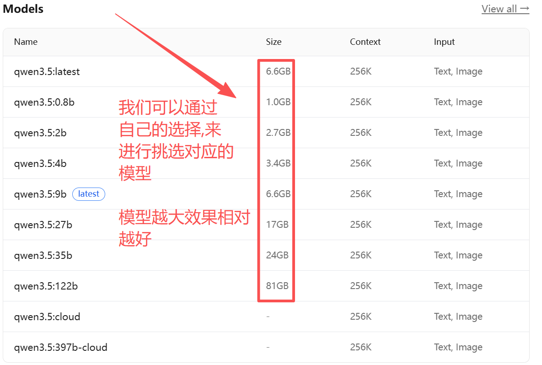Click the 17GB size value

(277, 225)
